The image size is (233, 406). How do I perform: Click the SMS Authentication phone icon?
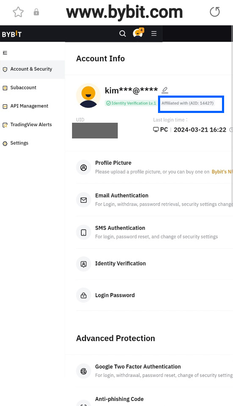tap(83, 233)
